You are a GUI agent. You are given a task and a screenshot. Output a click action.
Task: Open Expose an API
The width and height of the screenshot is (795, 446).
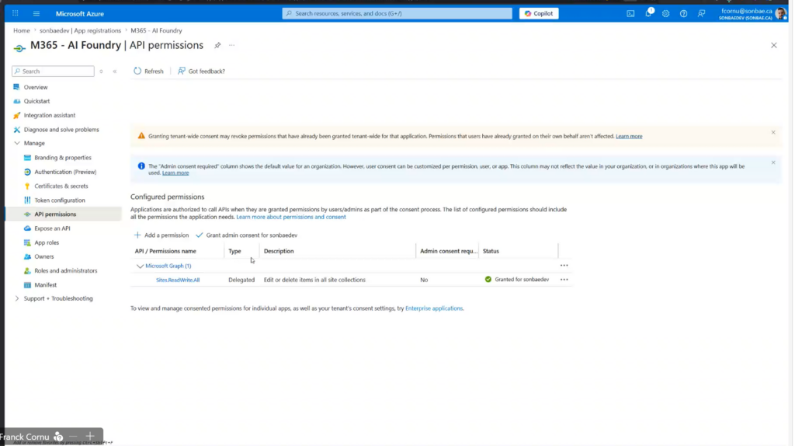52,228
